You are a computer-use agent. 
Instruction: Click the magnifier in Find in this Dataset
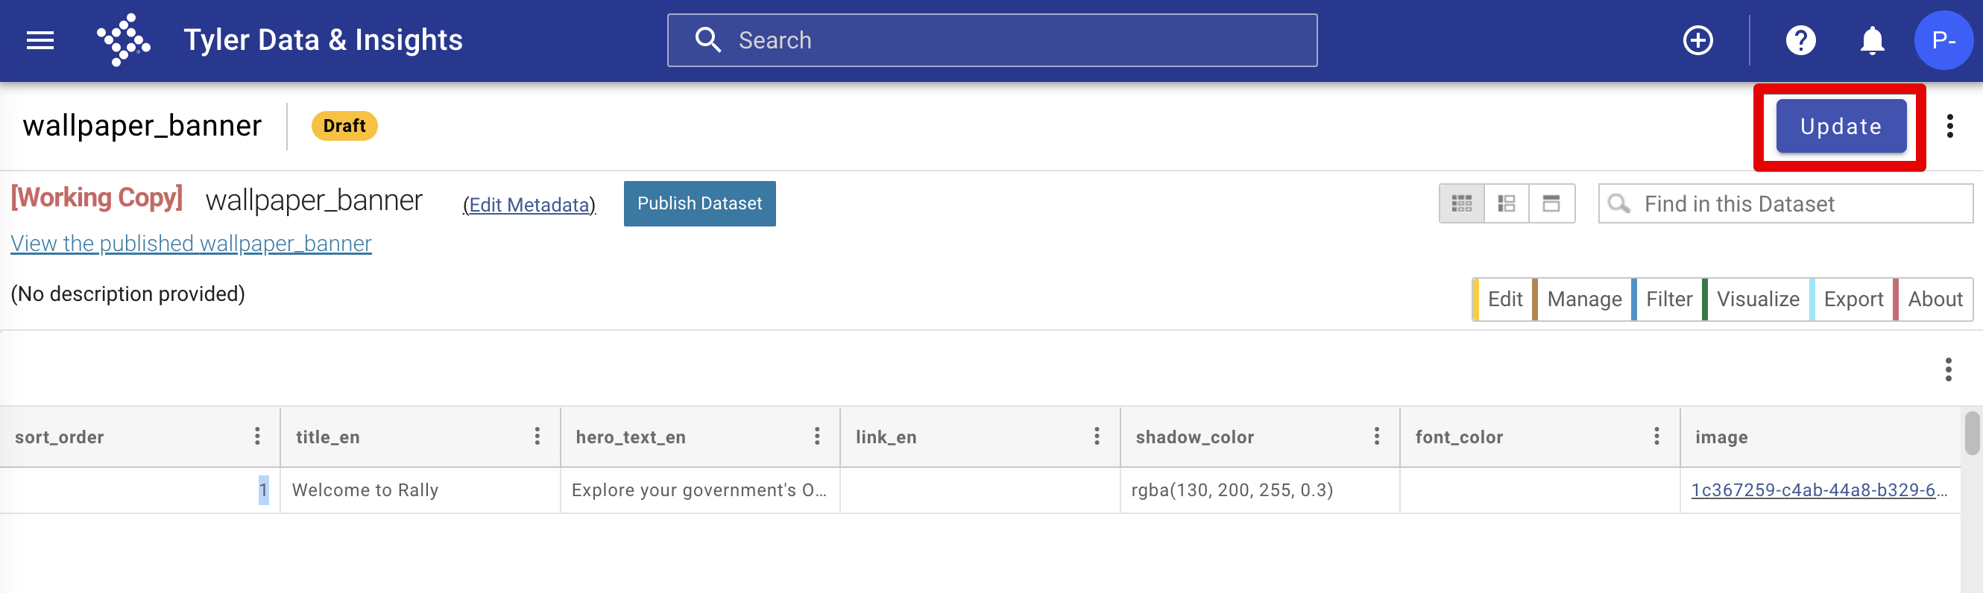pyautogui.click(x=1619, y=203)
